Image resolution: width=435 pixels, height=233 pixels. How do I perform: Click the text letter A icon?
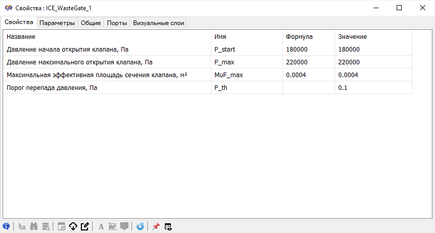[x=101, y=226]
